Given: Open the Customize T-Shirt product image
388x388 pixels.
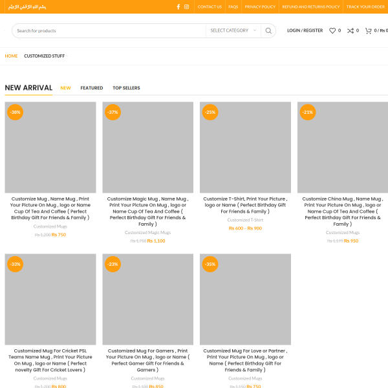Looking at the screenshot, I should tap(245, 147).
